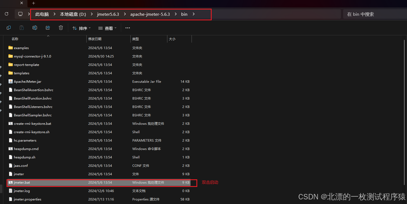The image size is (407, 204).
Task: Click the Share toolbar icon
Action: [x=48, y=28]
